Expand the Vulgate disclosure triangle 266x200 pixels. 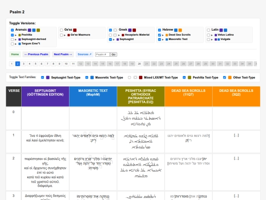click(212, 40)
